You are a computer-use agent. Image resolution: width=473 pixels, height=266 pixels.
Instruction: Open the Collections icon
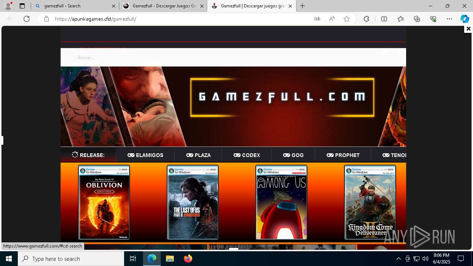click(417, 19)
